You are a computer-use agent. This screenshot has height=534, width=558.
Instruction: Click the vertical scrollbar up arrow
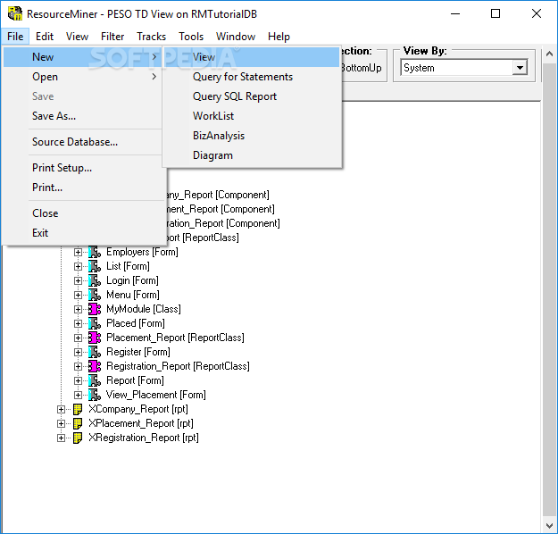coord(549,54)
